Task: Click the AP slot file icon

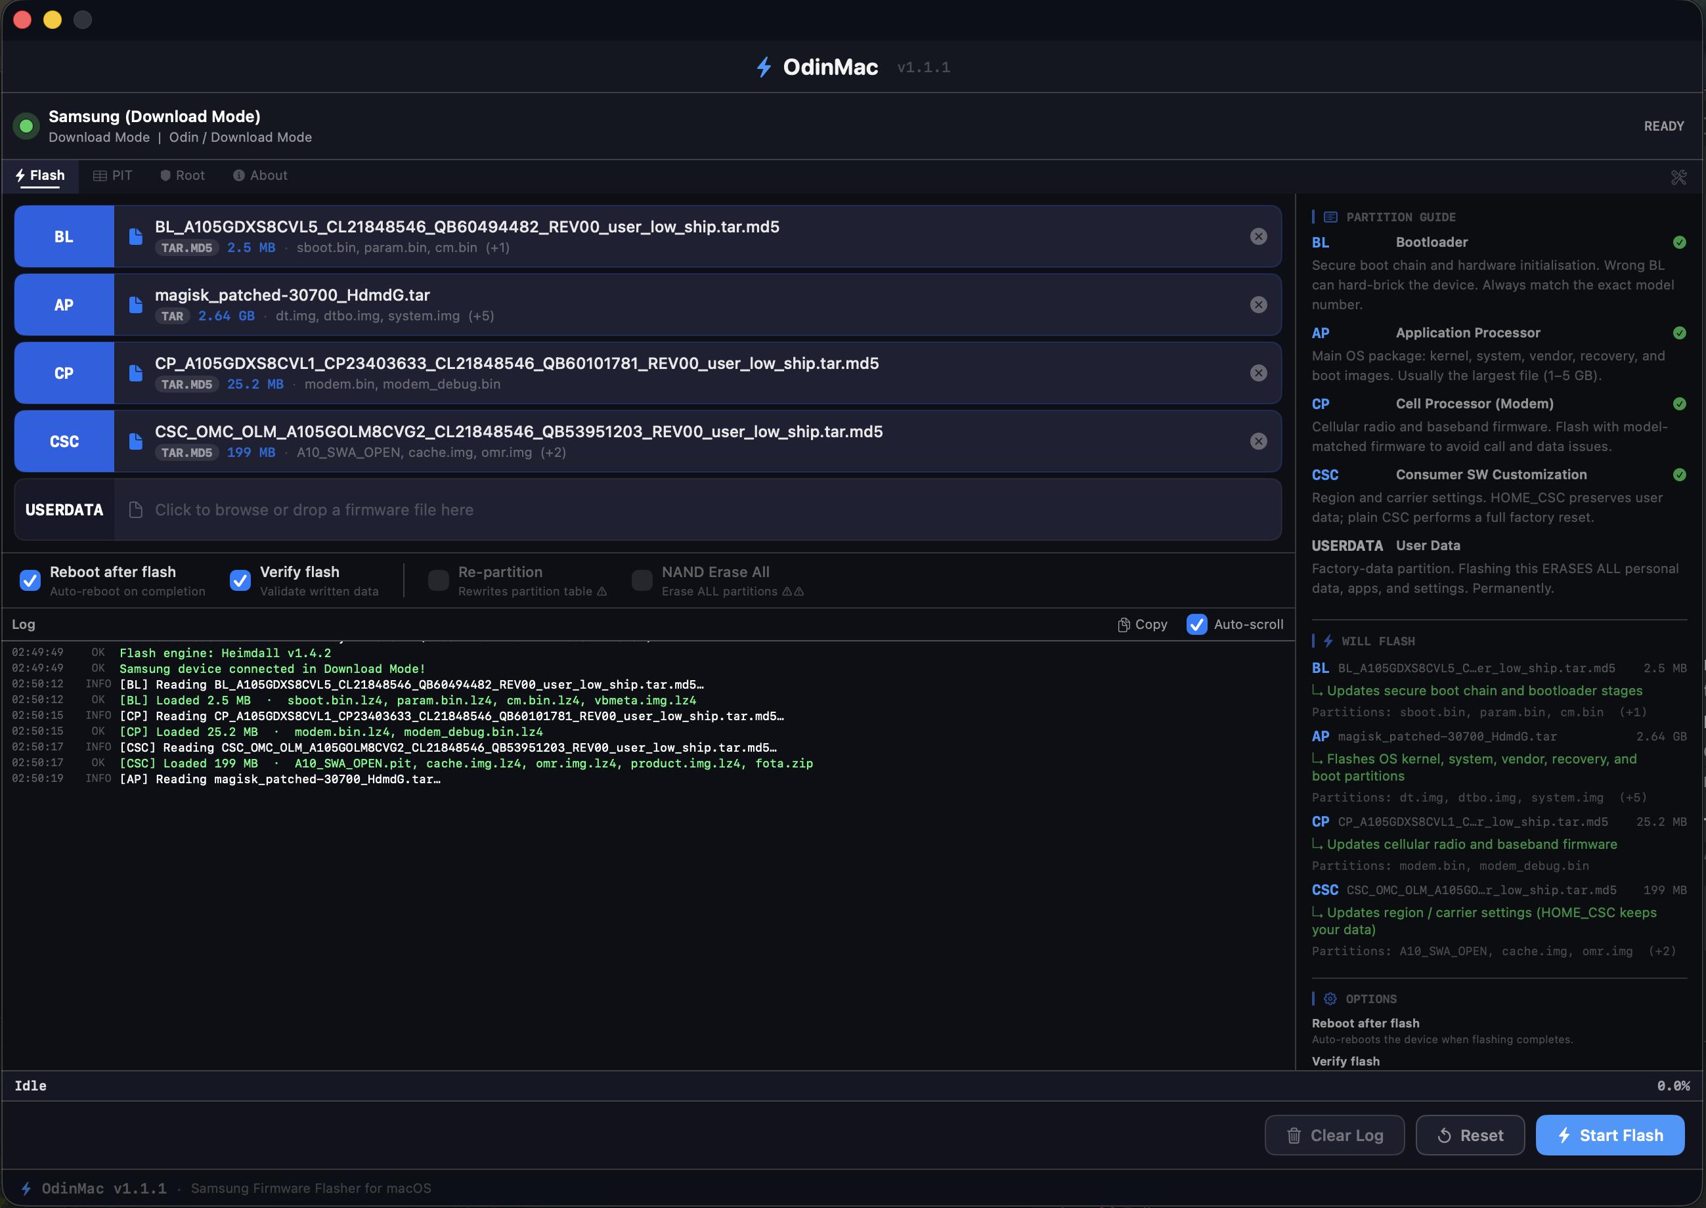Action: click(x=135, y=305)
